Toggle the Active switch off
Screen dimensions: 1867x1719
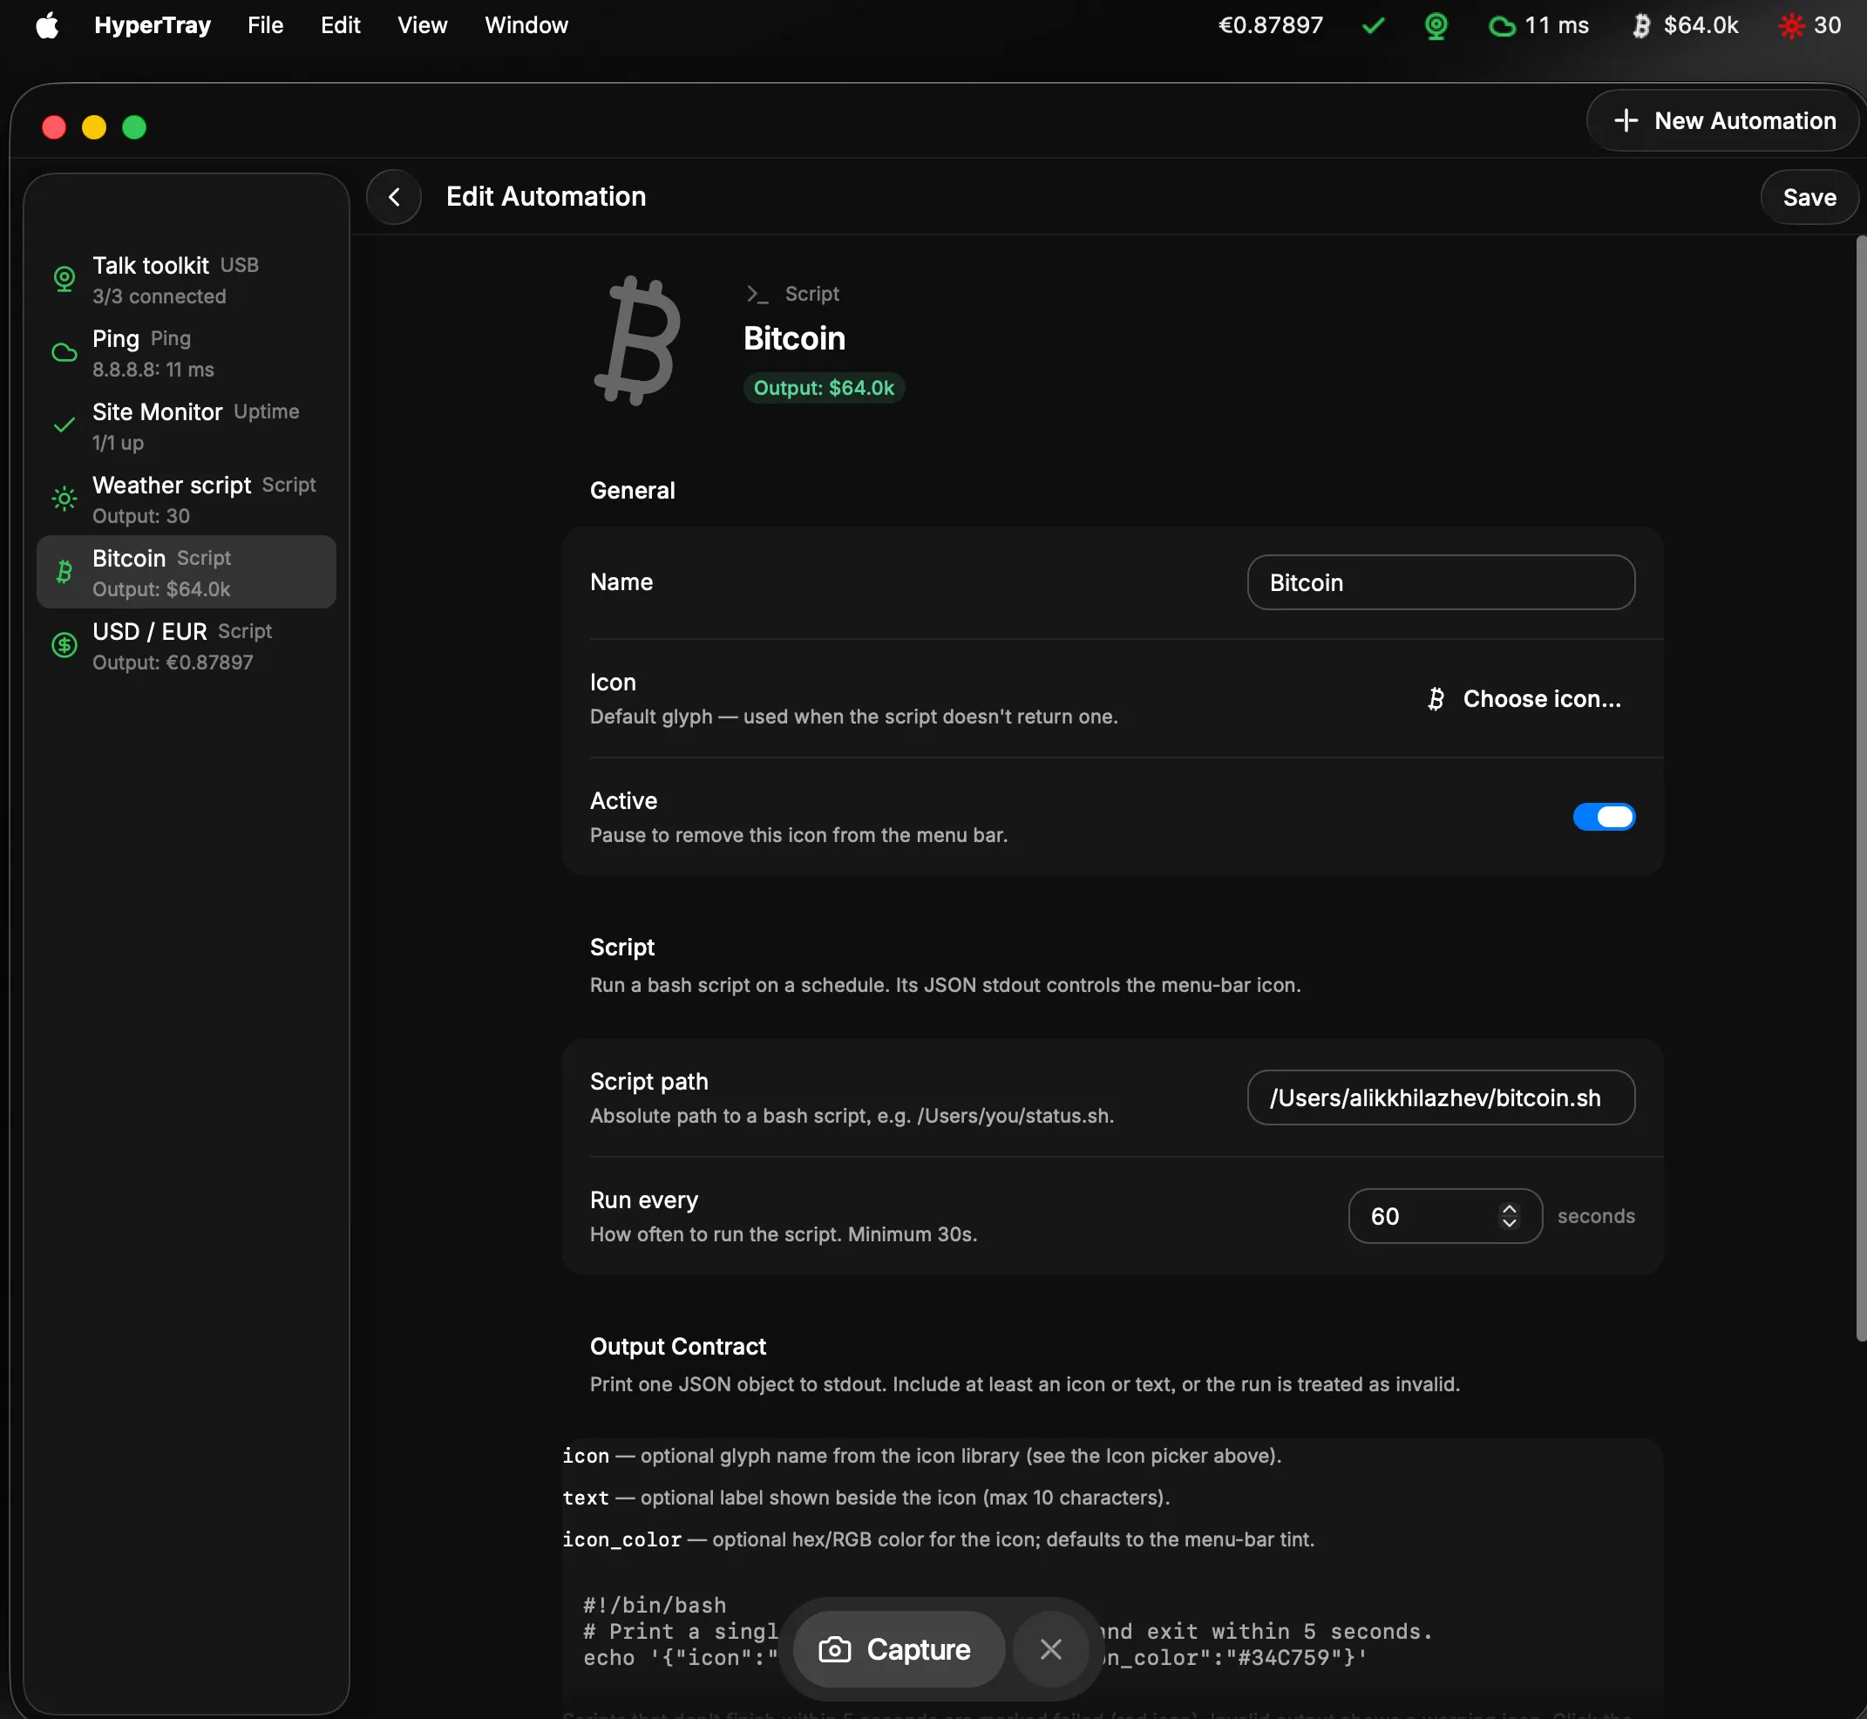(x=1604, y=817)
